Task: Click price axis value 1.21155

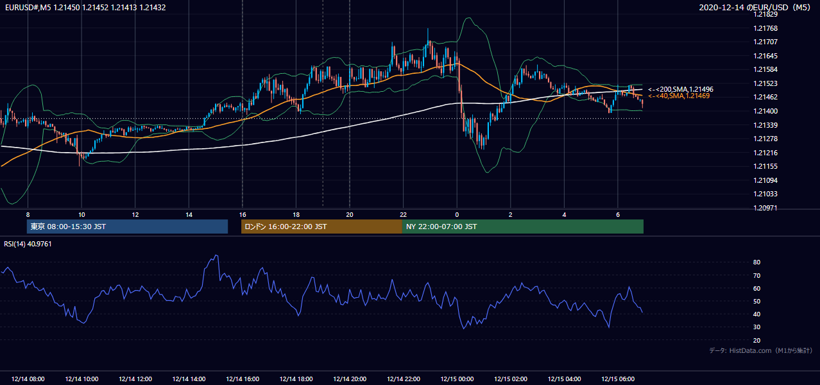Action: 765,166
